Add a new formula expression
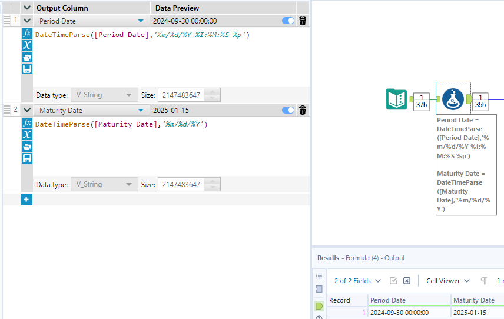504x319 pixels. [26, 200]
